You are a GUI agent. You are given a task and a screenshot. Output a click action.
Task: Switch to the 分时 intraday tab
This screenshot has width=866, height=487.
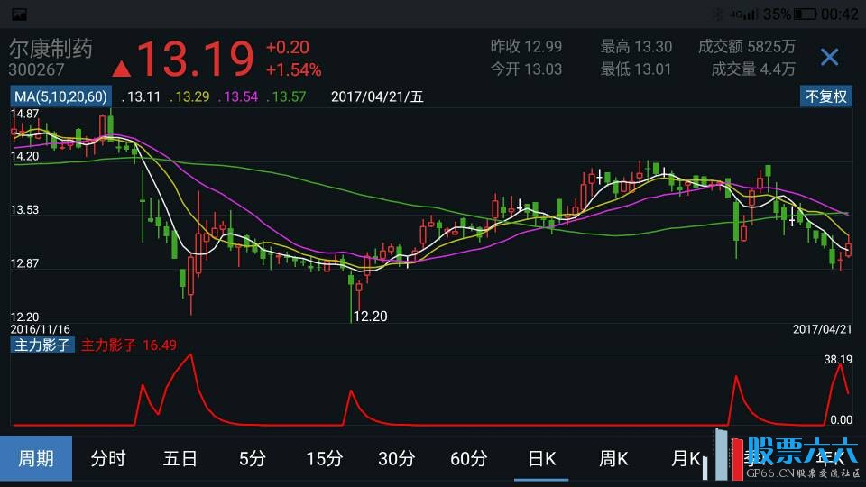pyautogui.click(x=108, y=459)
